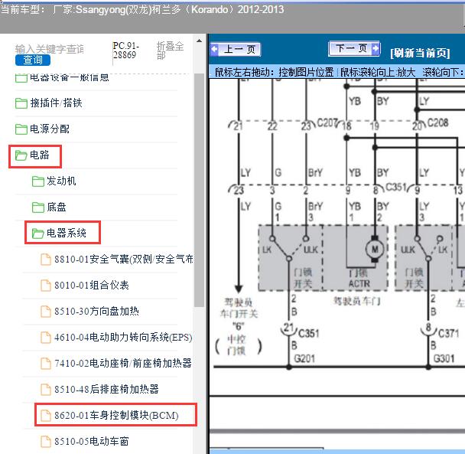
Task: Open 8010-01组合仪表 document
Action: click(x=92, y=285)
